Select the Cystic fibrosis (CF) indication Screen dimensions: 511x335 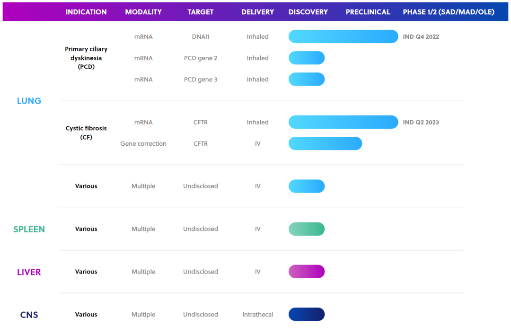coord(86,132)
